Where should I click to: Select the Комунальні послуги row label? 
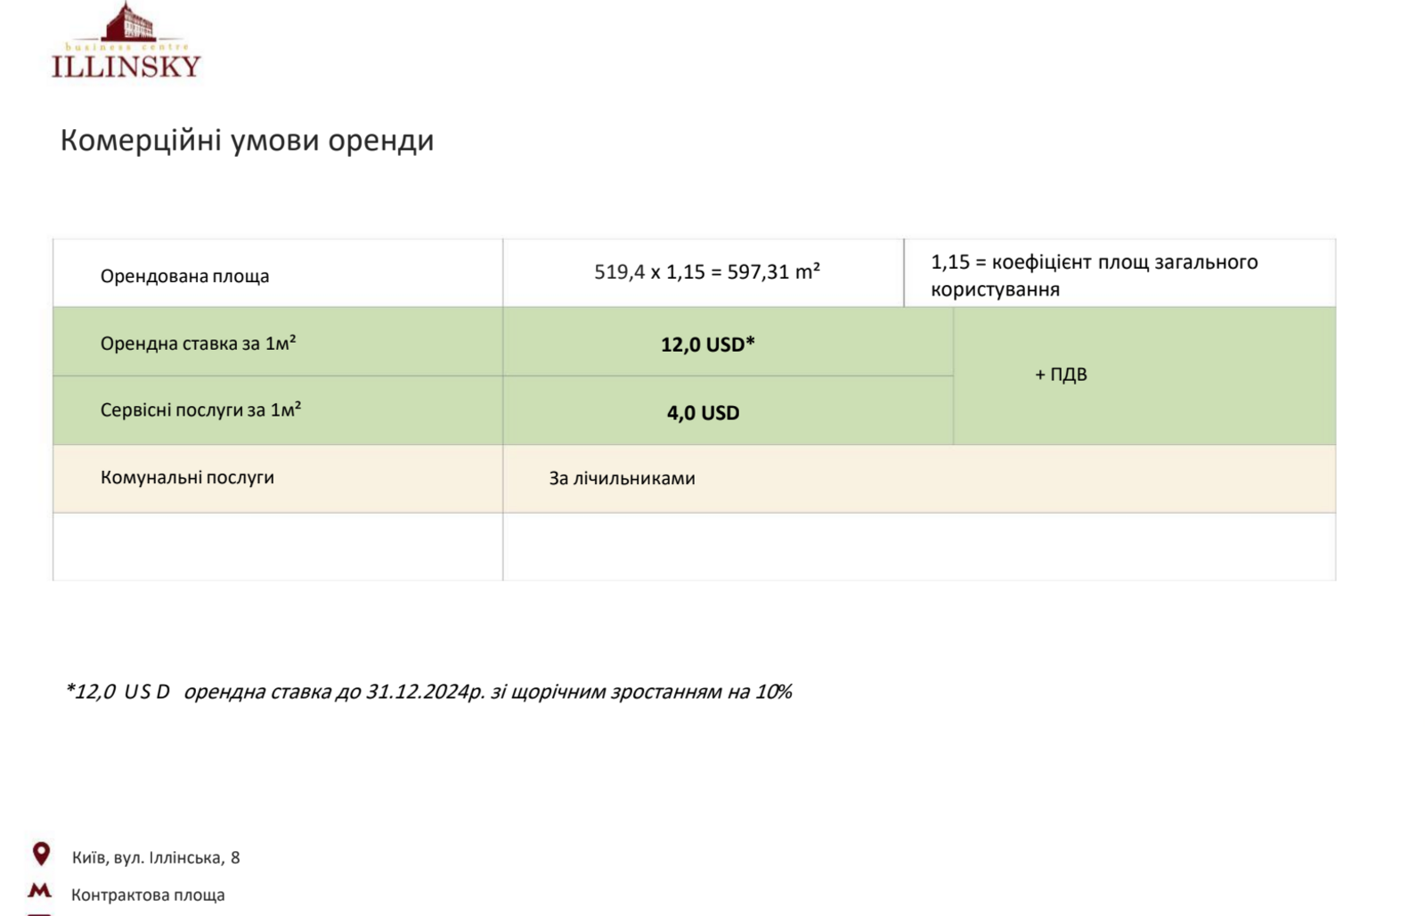(x=187, y=478)
